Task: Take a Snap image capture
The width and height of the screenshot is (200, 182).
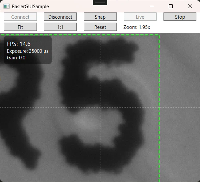Action: pos(100,16)
